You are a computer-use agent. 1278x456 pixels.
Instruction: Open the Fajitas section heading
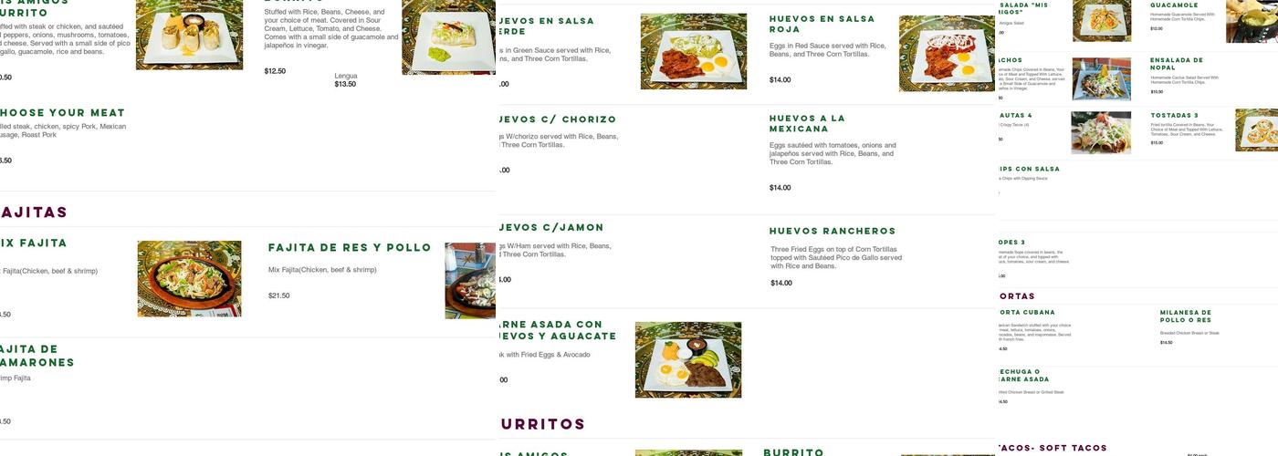[34, 212]
